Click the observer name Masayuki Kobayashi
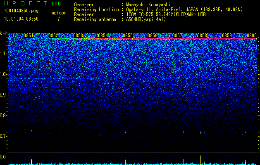Viewport: 260px width, 165px height. tap(148, 5)
